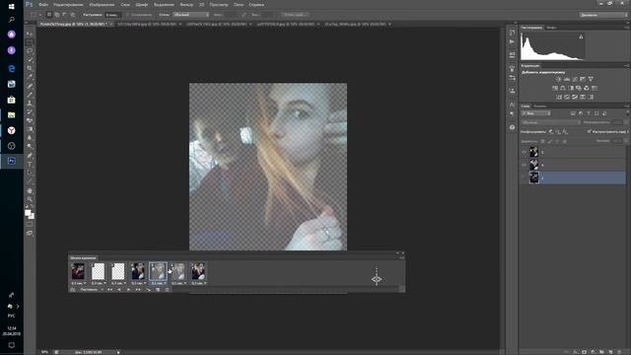Add a Color Balance adjustment
The image size is (631, 355).
coord(563,88)
